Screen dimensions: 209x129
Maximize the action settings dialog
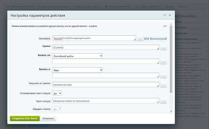[165, 15]
